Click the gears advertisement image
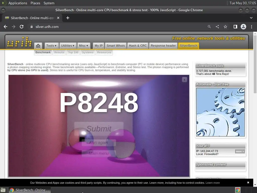 tap(220, 112)
